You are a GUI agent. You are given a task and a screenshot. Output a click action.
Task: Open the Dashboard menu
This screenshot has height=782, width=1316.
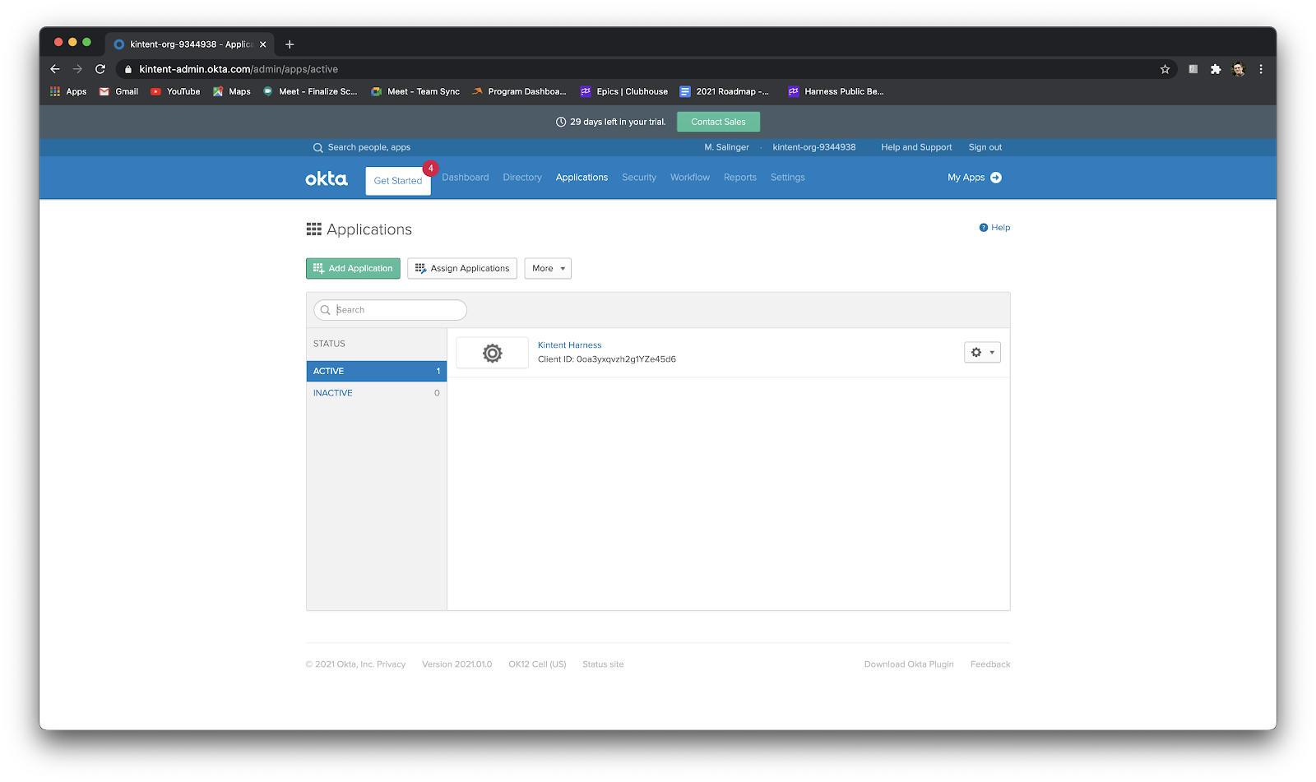(465, 178)
